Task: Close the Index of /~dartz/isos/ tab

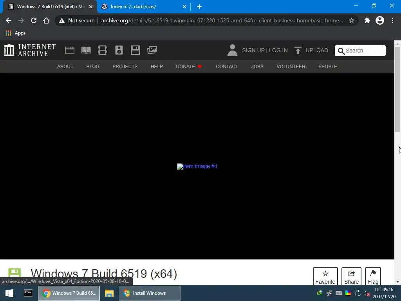Action: pyautogui.click(x=184, y=7)
